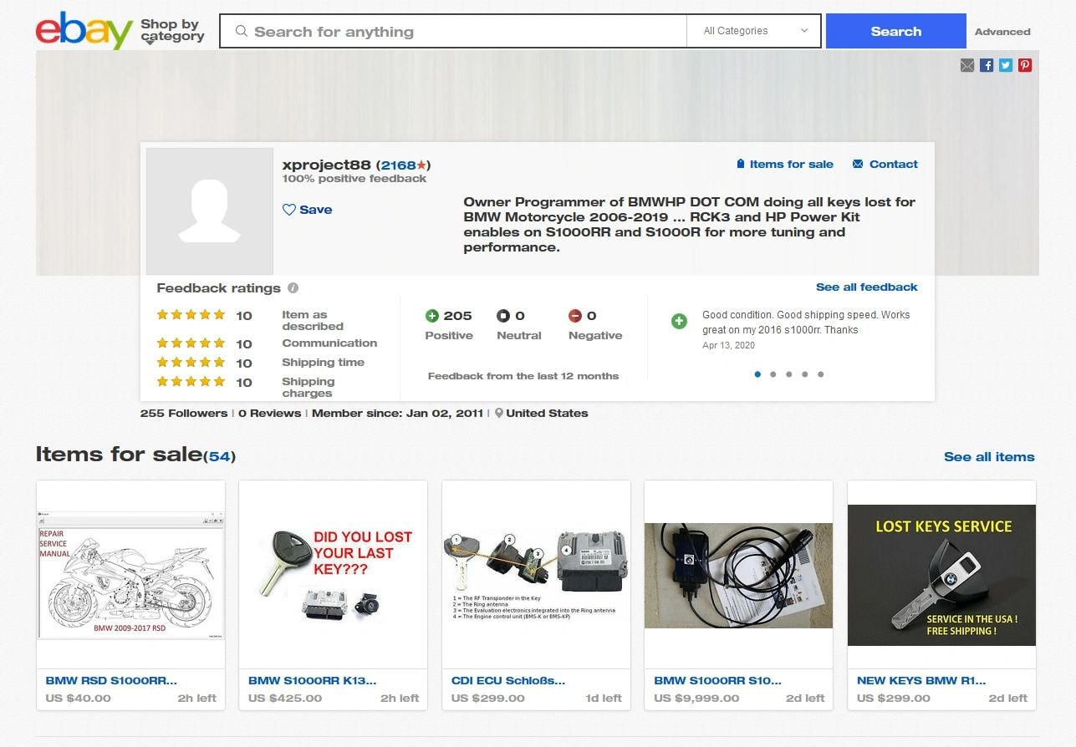The height and width of the screenshot is (747, 1076).
Task: Click the Contact seller link
Action: (885, 164)
